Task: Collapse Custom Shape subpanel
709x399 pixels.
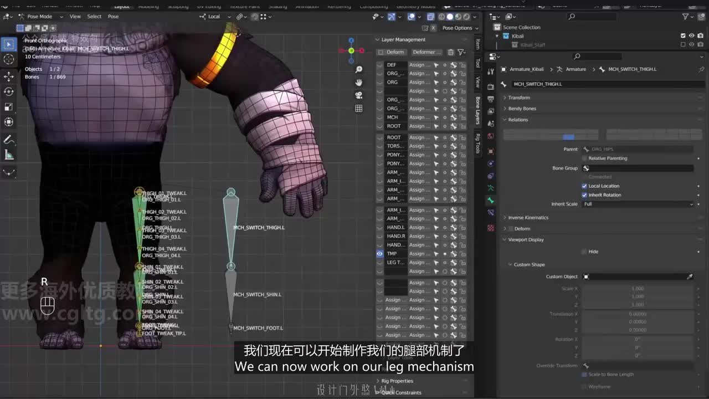Action: pyautogui.click(x=529, y=265)
